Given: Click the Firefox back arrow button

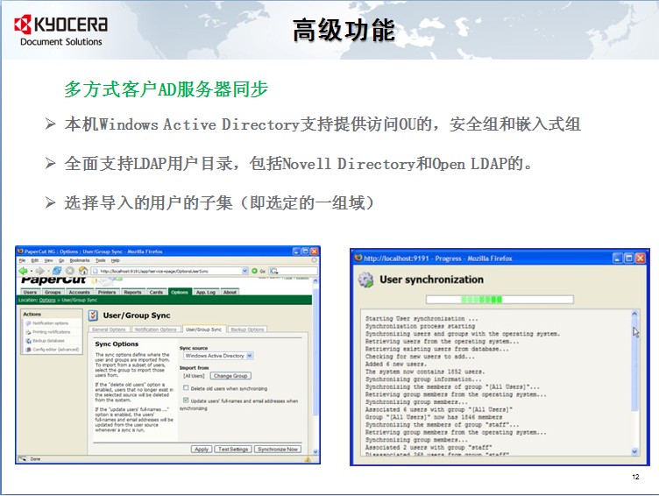Looking at the screenshot, I should (x=23, y=271).
